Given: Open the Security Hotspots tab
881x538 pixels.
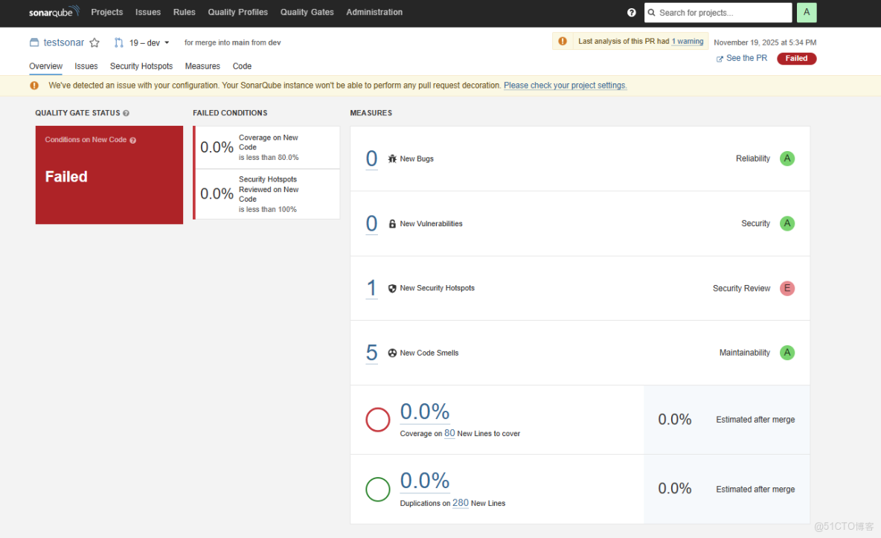Looking at the screenshot, I should [141, 66].
